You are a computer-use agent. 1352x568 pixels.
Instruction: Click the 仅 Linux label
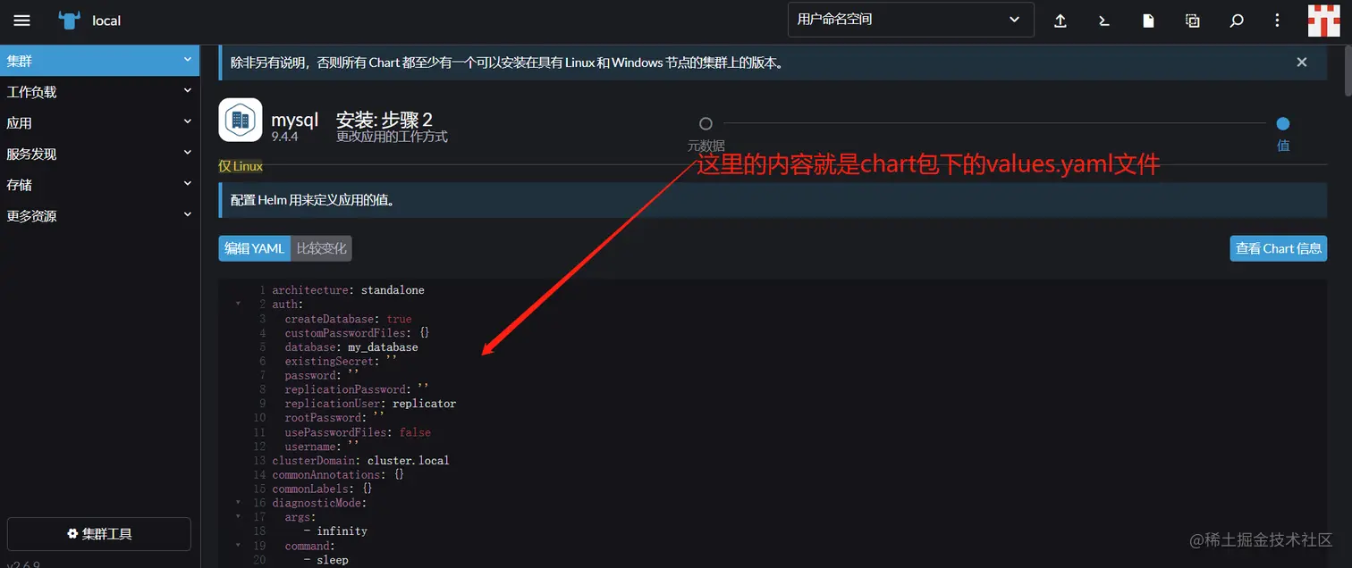(x=241, y=166)
